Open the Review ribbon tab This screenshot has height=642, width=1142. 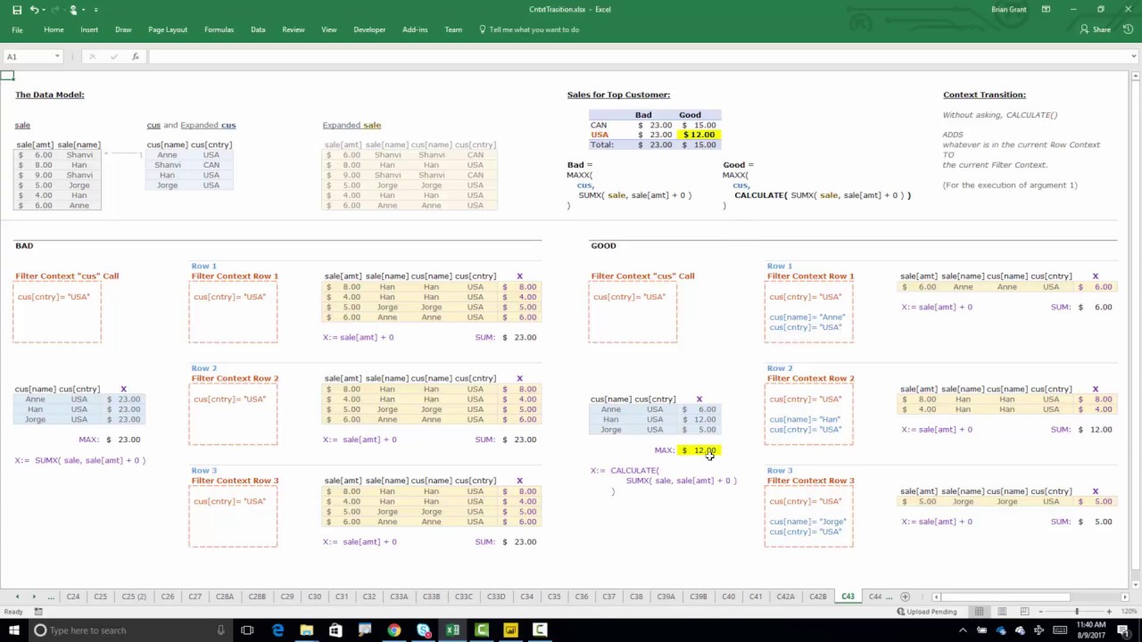point(294,29)
